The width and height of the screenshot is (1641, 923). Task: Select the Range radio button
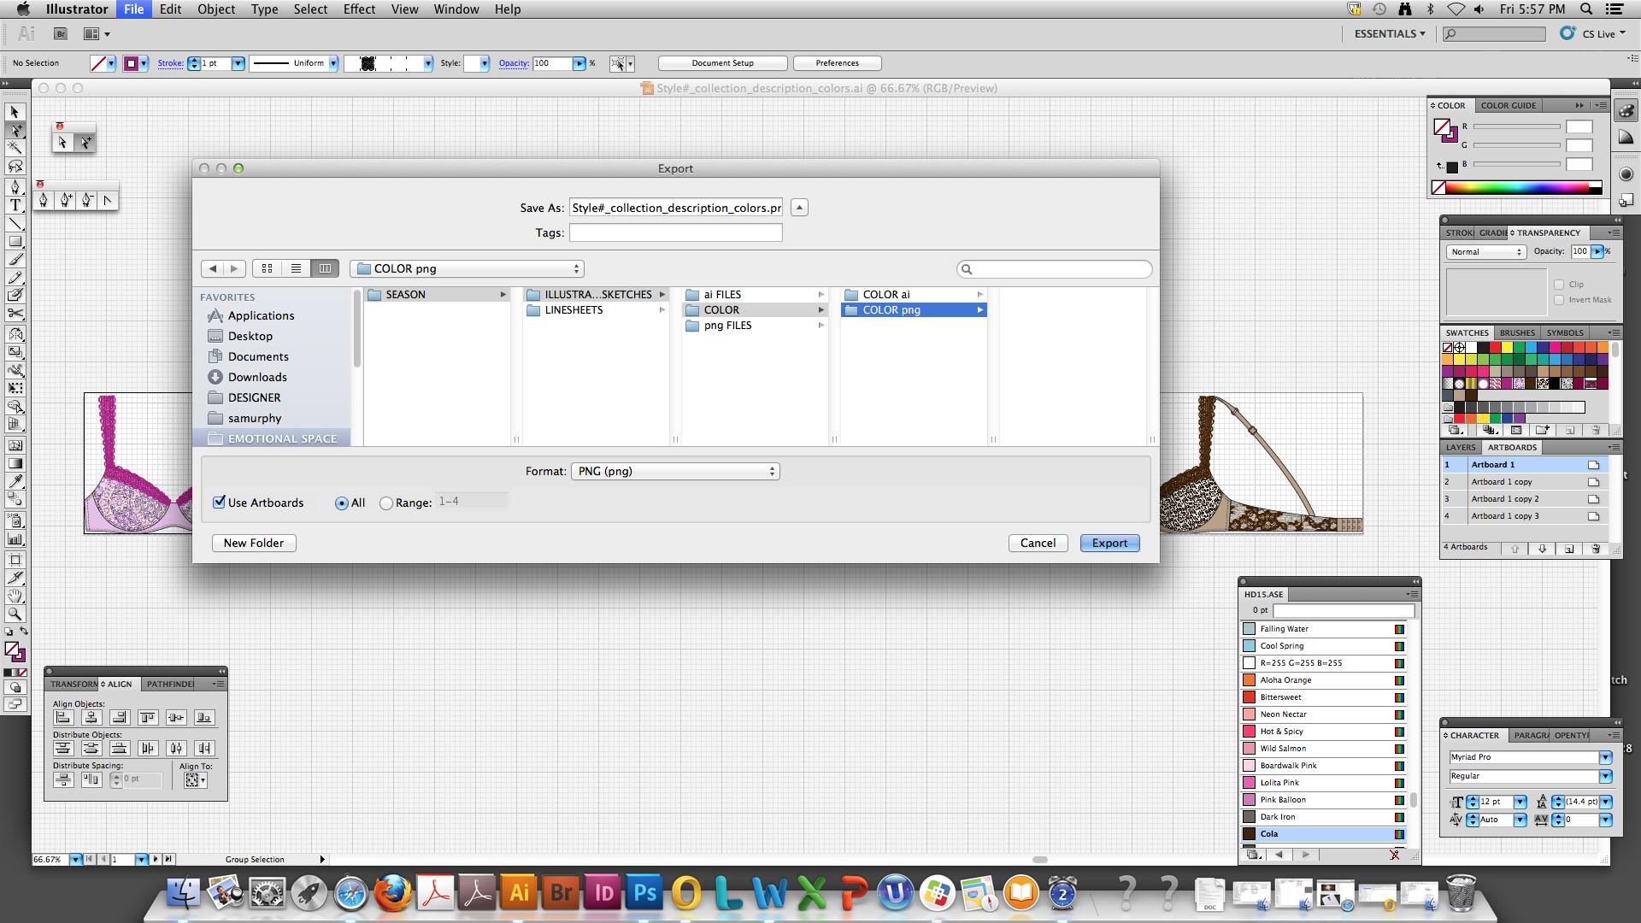pyautogui.click(x=386, y=503)
